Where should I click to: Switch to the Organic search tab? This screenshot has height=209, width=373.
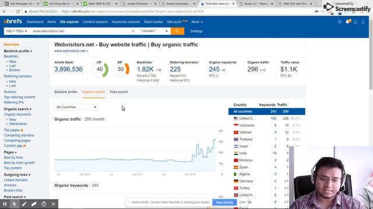[93, 92]
